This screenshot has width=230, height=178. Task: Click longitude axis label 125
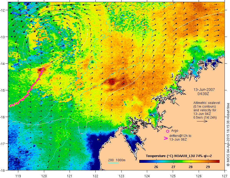click(x=173, y=176)
